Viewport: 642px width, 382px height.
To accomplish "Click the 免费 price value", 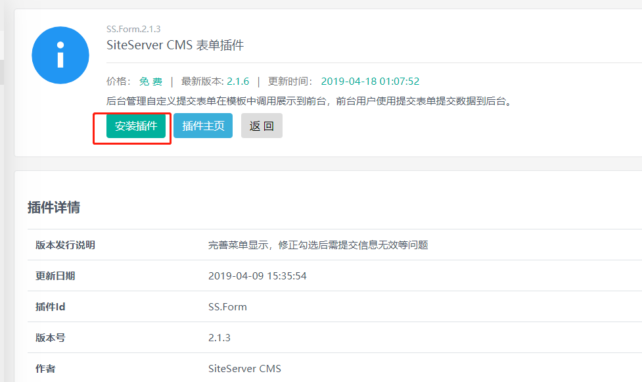I will (150, 82).
